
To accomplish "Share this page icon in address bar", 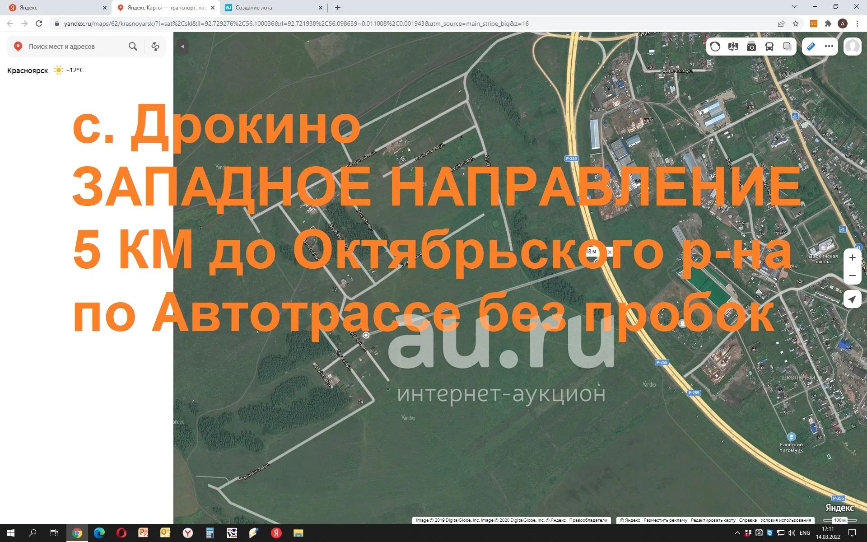I will click(781, 23).
